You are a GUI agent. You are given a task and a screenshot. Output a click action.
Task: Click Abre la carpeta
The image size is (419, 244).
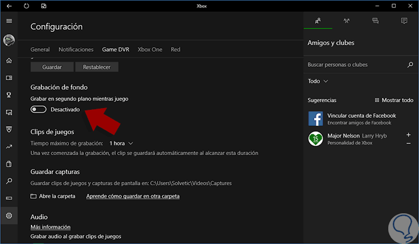coord(57,196)
